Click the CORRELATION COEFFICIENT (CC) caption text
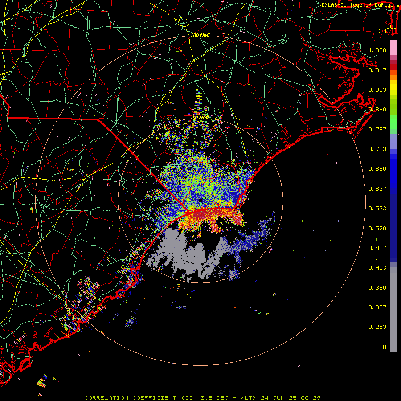The width and height of the screenshot is (401, 401). tap(141, 398)
